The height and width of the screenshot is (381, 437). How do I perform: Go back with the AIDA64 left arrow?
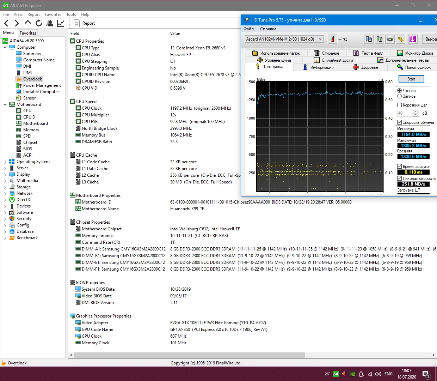click(6, 23)
